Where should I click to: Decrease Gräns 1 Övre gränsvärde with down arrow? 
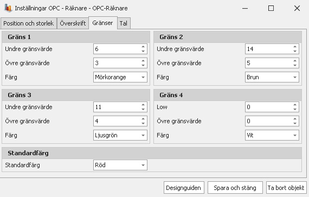(x=143, y=65)
